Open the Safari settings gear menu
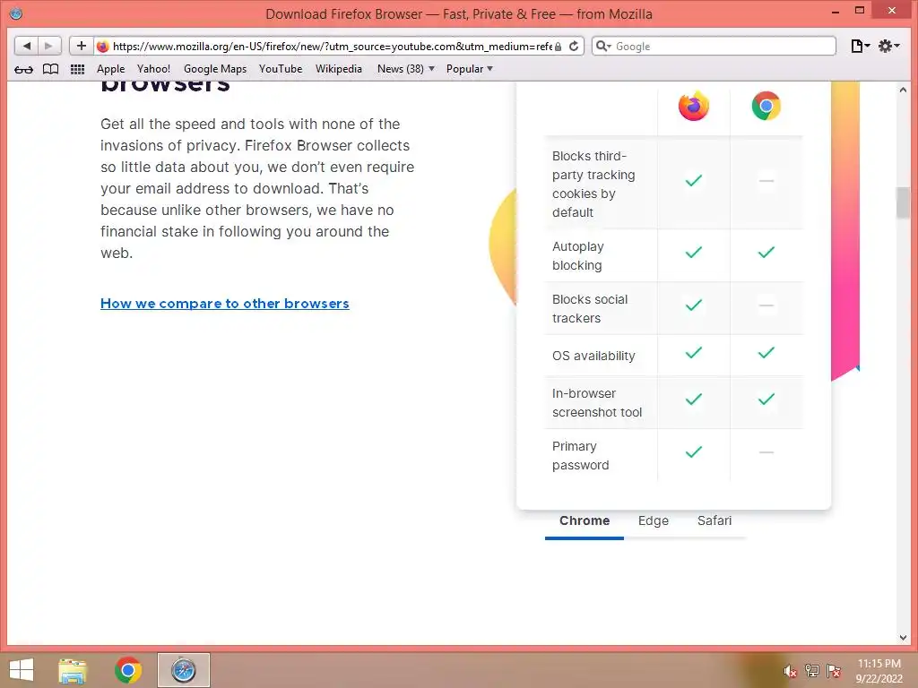This screenshot has height=688, width=918. [888, 47]
